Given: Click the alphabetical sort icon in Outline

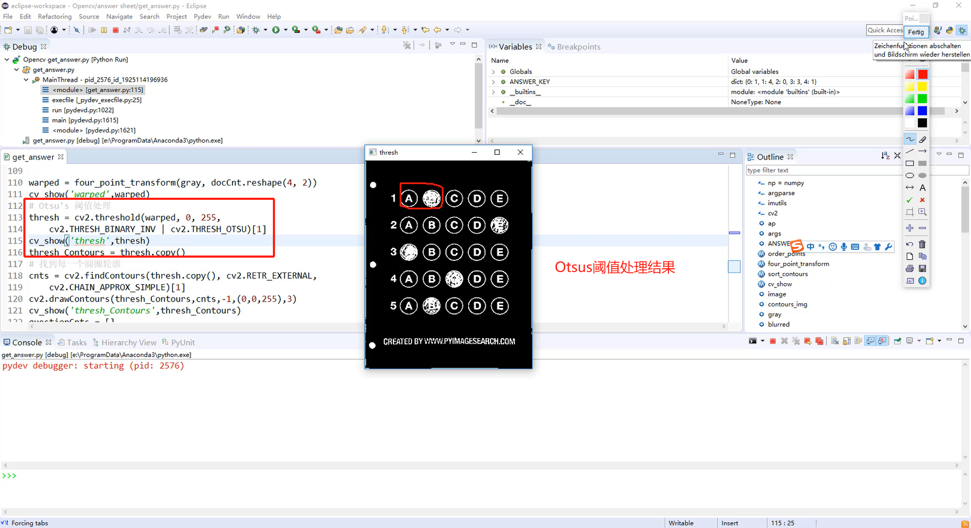Looking at the screenshot, I should (x=885, y=156).
